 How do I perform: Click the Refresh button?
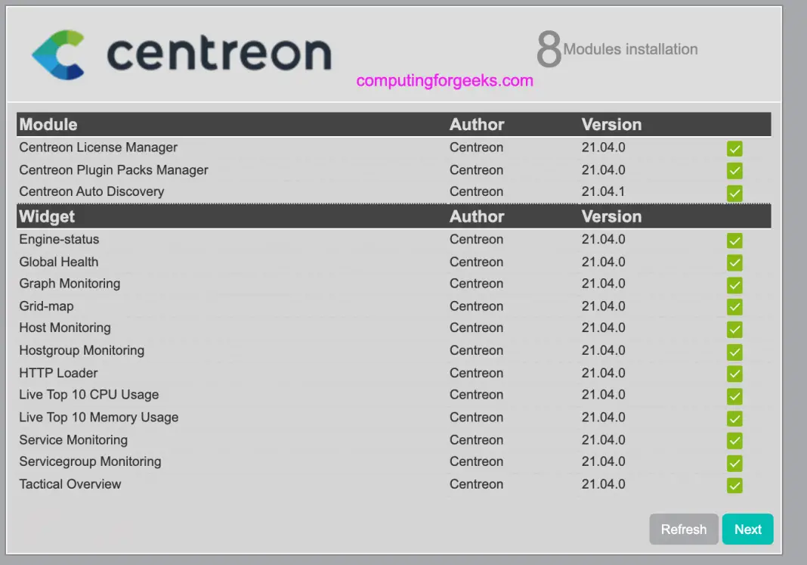(x=683, y=529)
